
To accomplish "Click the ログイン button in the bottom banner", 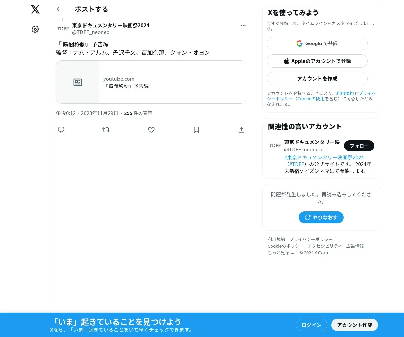I will click(x=311, y=325).
